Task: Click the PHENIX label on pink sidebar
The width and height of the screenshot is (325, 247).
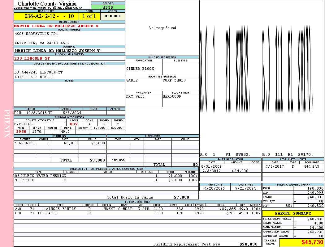Action: pos(7,124)
